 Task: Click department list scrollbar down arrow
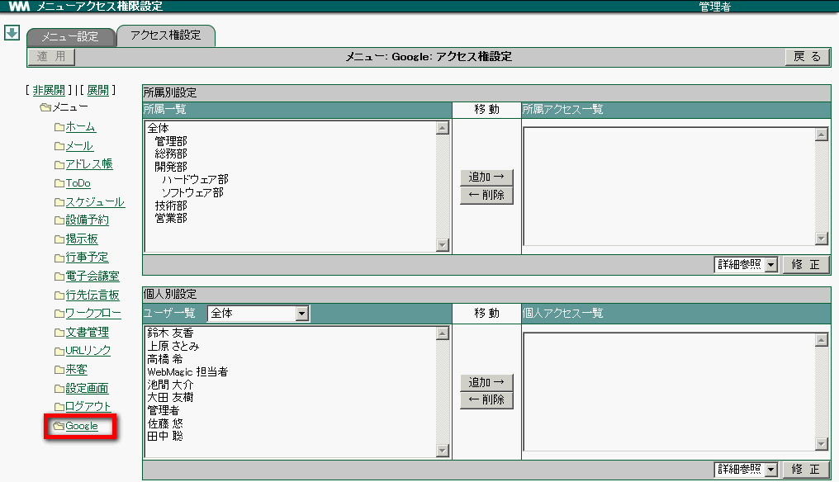[443, 245]
